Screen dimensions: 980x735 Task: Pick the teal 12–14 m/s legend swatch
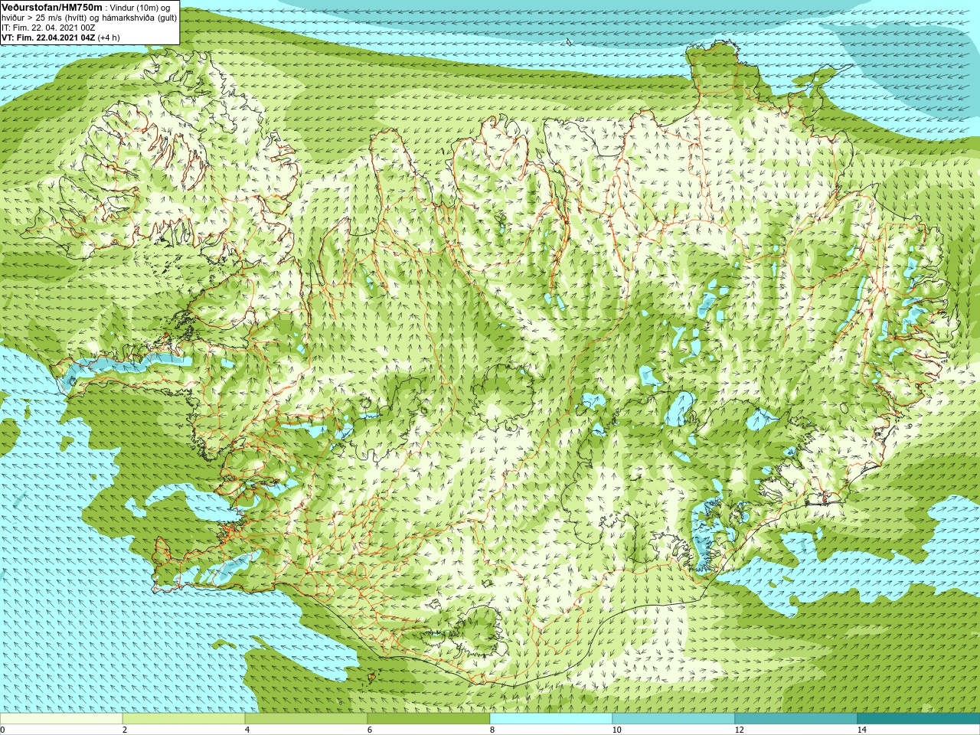pyautogui.click(x=796, y=719)
